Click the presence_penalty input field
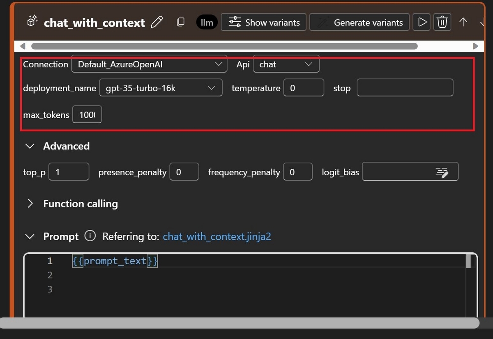493x339 pixels. point(184,172)
